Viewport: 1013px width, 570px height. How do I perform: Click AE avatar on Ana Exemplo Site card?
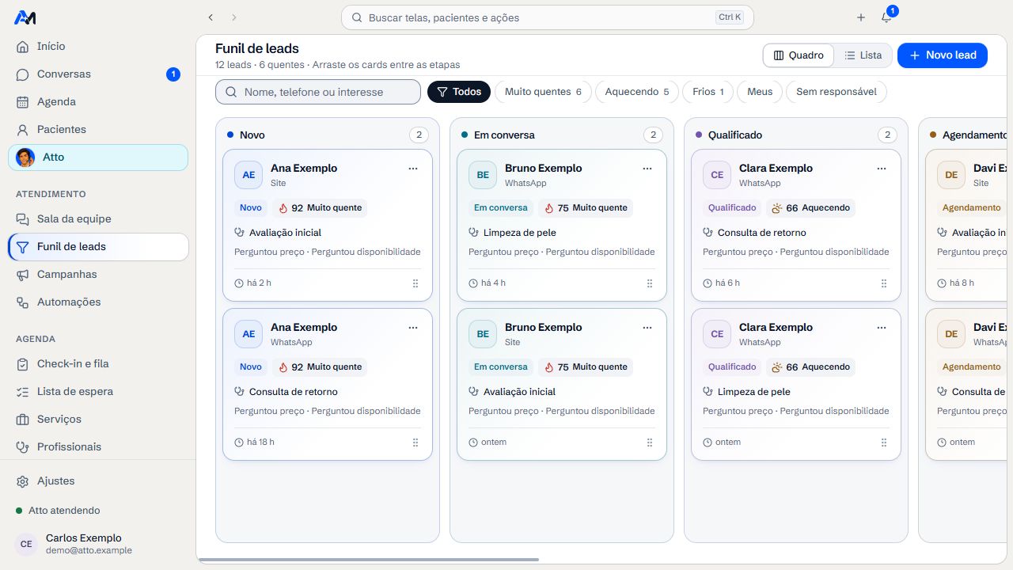(249, 175)
